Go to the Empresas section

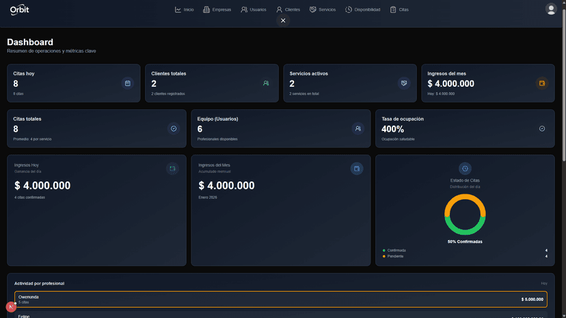point(217,10)
